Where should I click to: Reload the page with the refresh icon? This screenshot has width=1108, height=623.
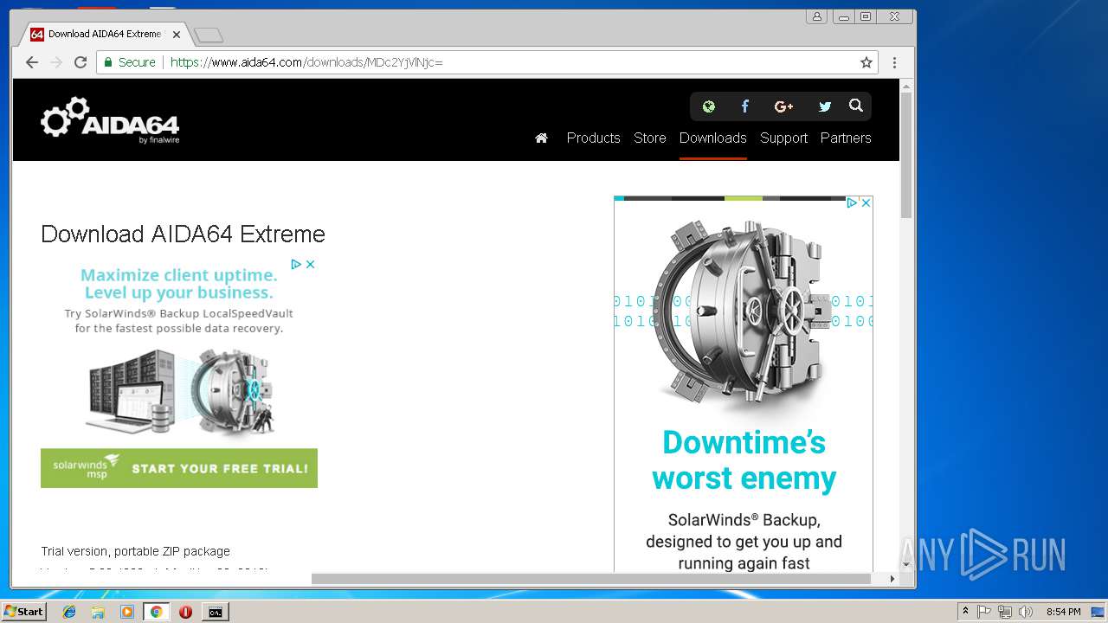tap(81, 62)
